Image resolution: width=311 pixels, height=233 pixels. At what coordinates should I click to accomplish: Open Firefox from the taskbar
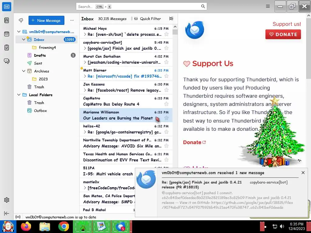coord(26,226)
